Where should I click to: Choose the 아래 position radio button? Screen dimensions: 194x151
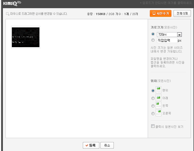[153, 98]
